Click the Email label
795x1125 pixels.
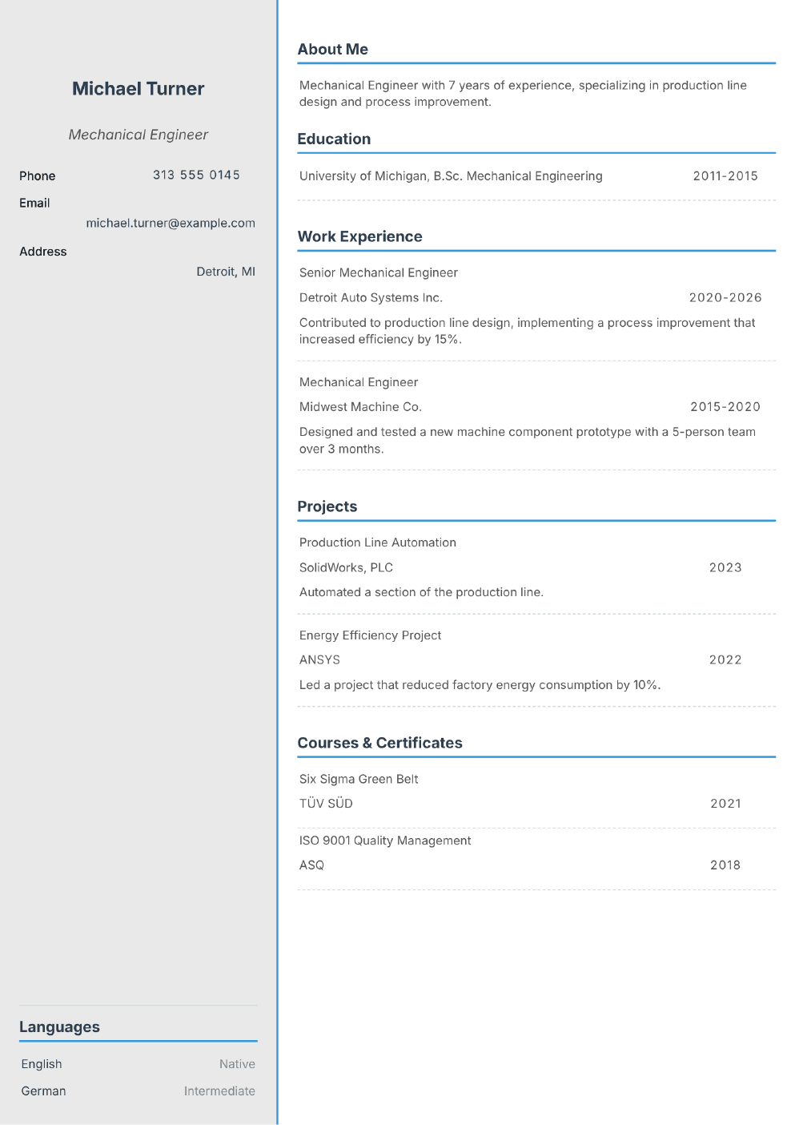coord(34,203)
